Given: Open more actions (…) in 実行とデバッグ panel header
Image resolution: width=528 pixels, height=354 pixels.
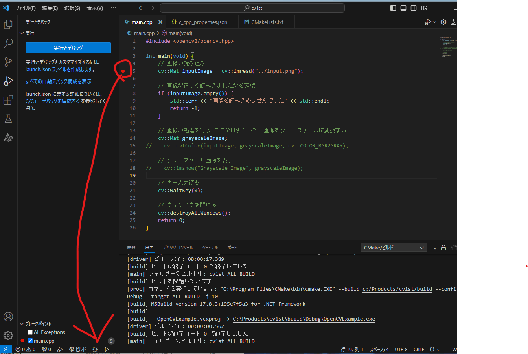Looking at the screenshot, I should tap(110, 22).
